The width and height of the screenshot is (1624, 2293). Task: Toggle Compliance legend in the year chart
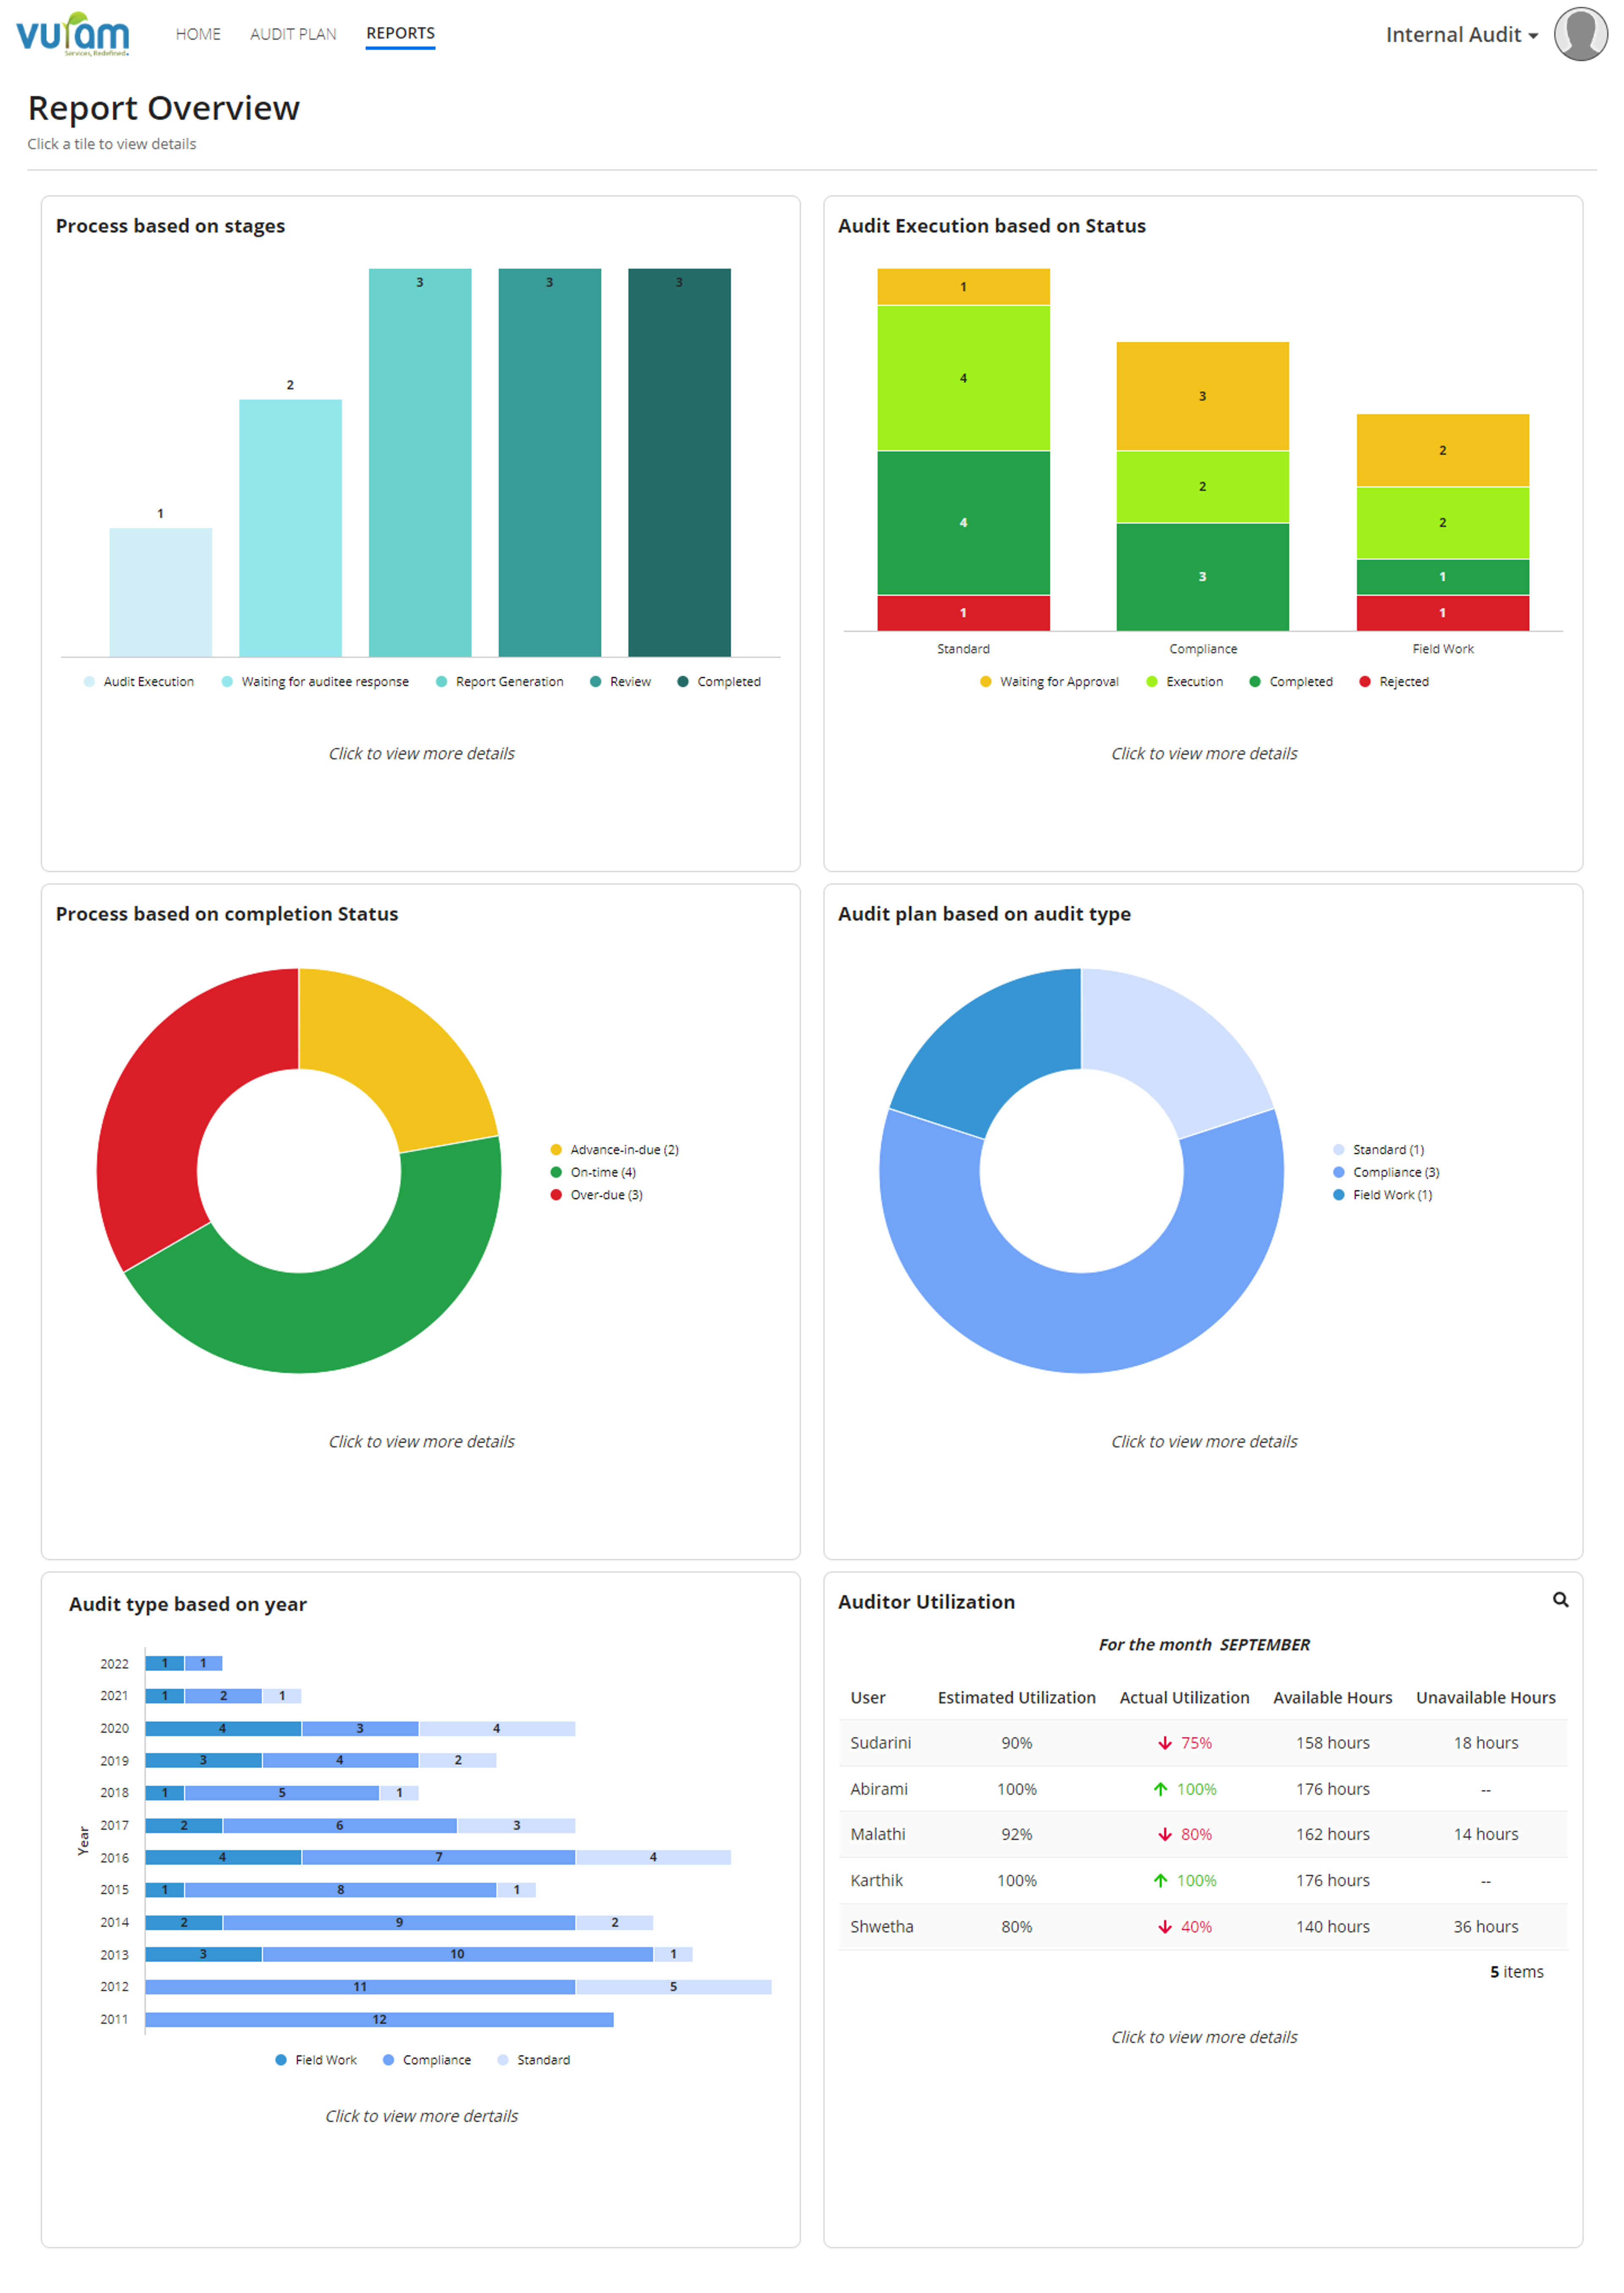click(x=427, y=2060)
